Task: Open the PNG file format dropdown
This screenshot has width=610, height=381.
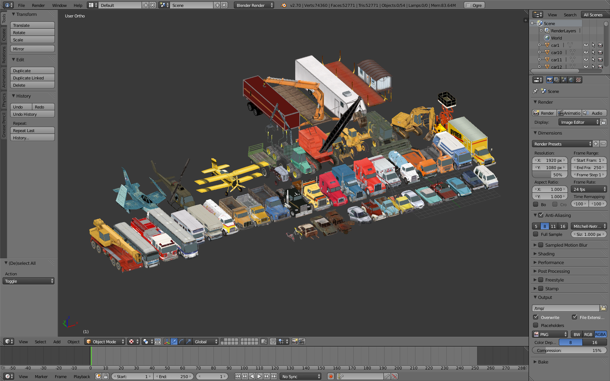Action: pyautogui.click(x=550, y=334)
